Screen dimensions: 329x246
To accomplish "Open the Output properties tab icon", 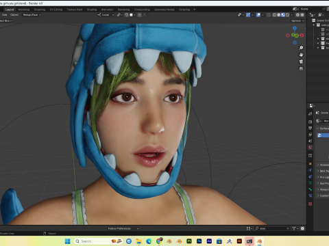I will click(x=310, y=128).
